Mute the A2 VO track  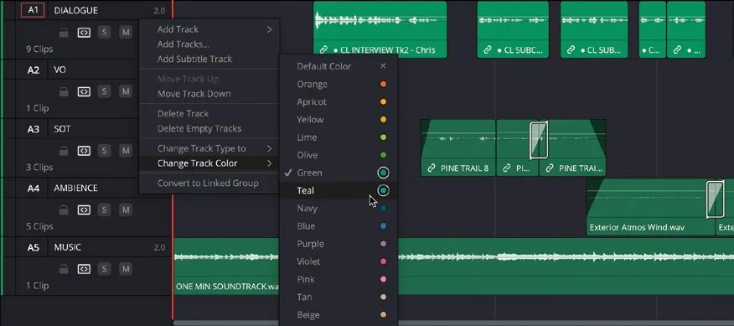coord(125,91)
